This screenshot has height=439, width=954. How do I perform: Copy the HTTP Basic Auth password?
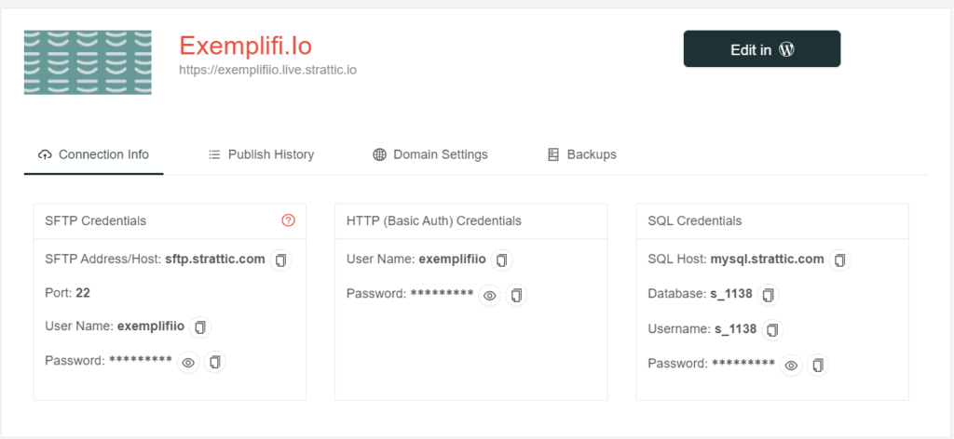point(516,295)
